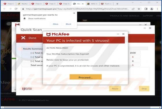Bookmark this page with the star icon

tap(139, 9)
